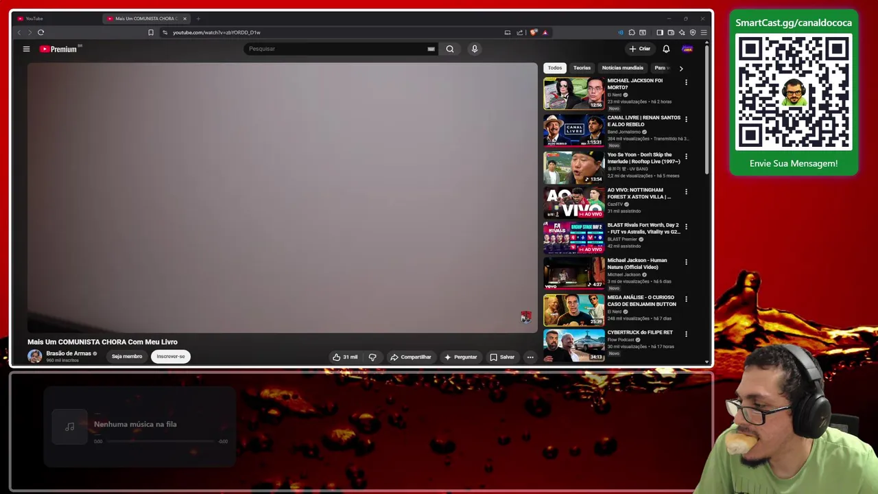The width and height of the screenshot is (878, 494).
Task: Go back in browser history
Action: point(19,32)
